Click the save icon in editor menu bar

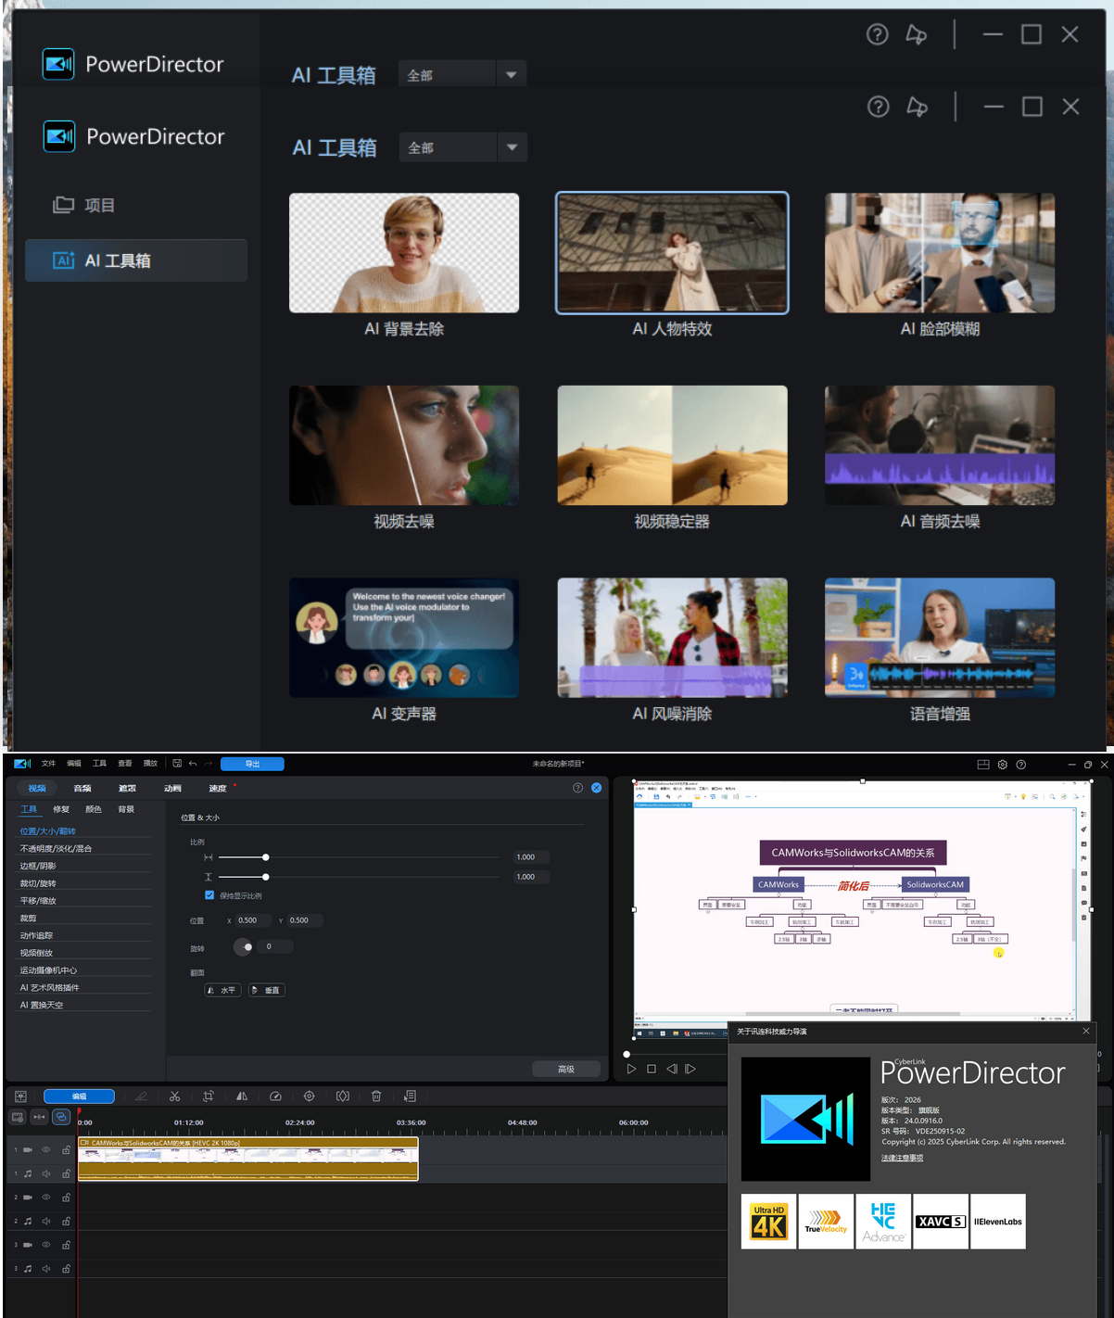pos(177,764)
